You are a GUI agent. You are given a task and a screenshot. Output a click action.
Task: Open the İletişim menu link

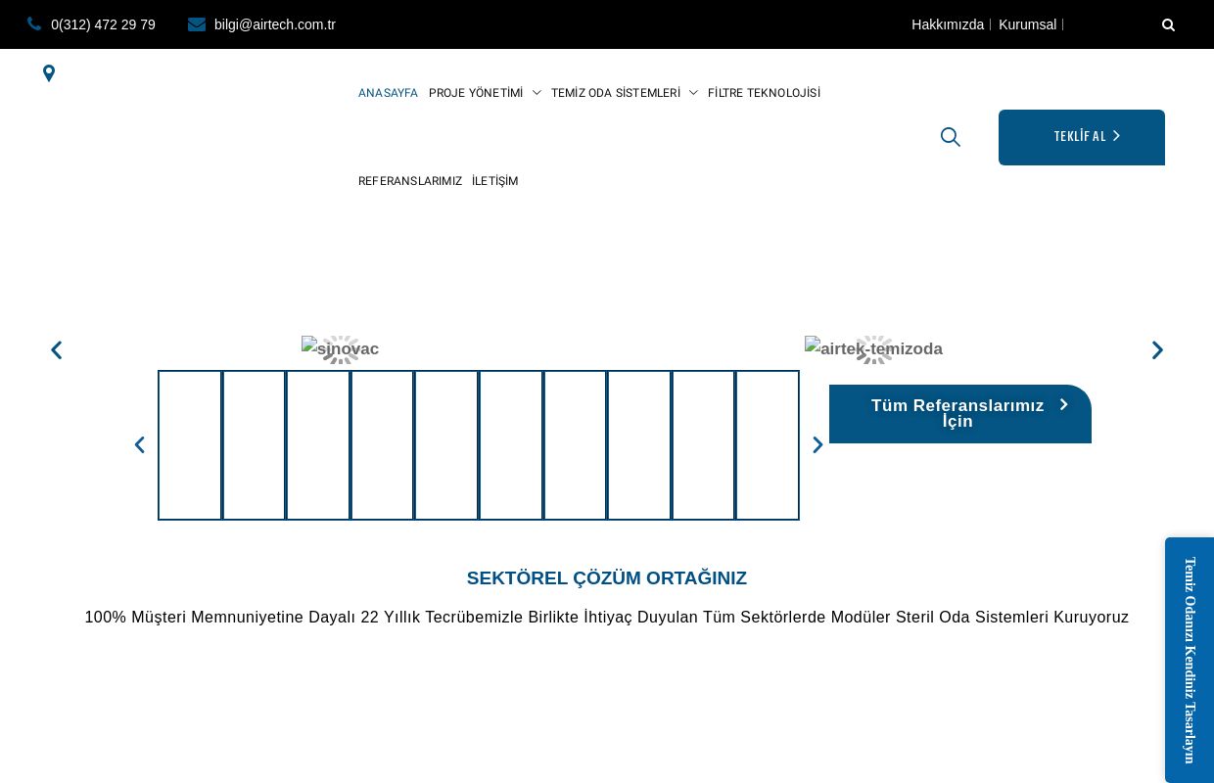494,181
